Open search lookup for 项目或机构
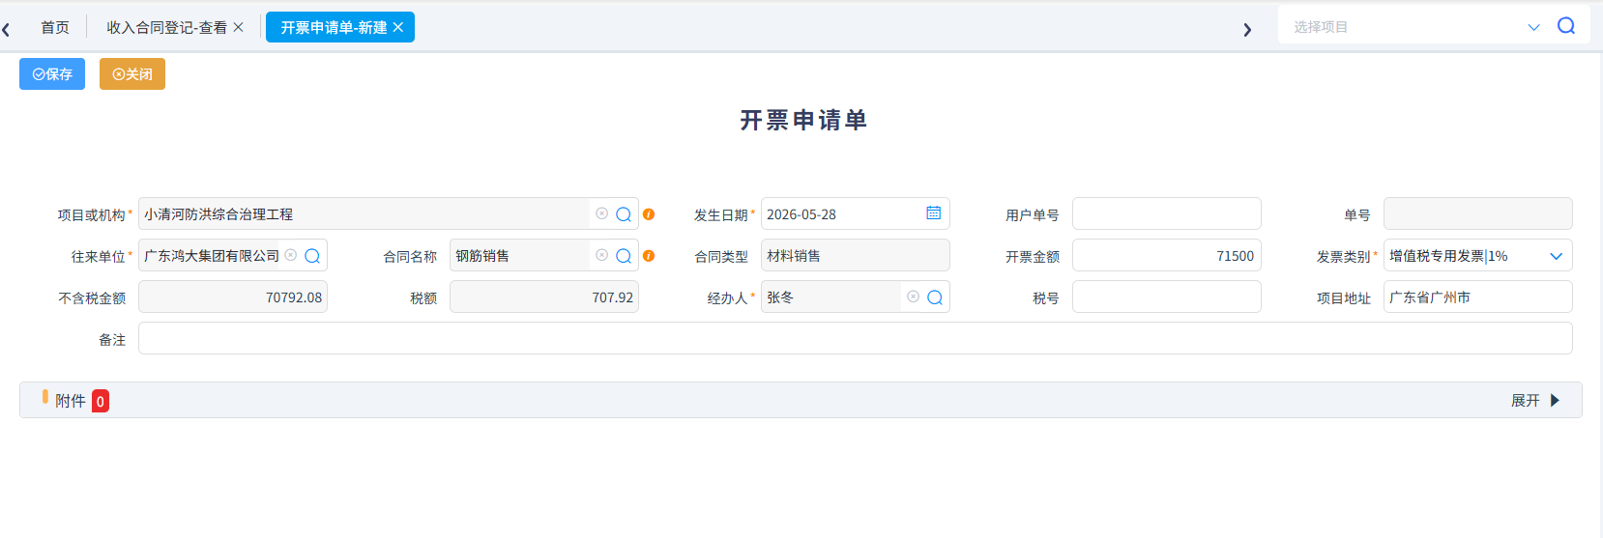The width and height of the screenshot is (1603, 538). pyautogui.click(x=624, y=214)
